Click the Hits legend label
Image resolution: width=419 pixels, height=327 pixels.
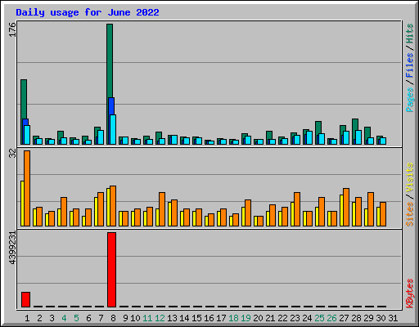(409, 34)
